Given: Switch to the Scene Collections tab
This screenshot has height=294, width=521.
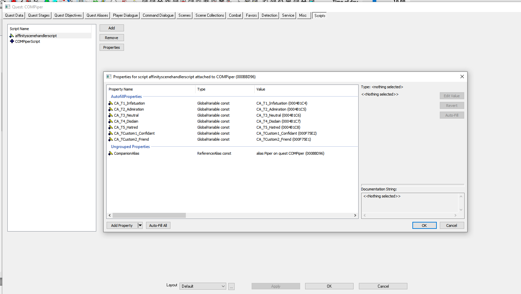Looking at the screenshot, I should click(x=210, y=15).
